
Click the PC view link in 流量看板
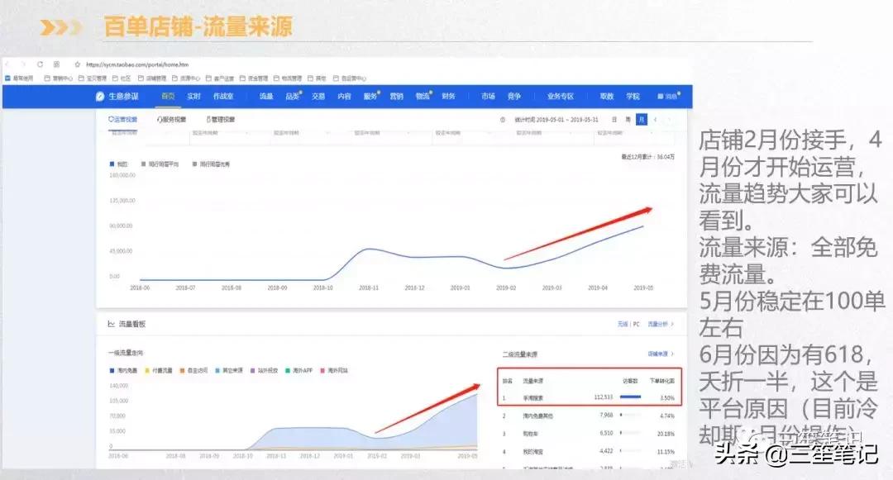tap(636, 323)
